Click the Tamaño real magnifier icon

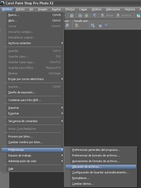(77, 25)
